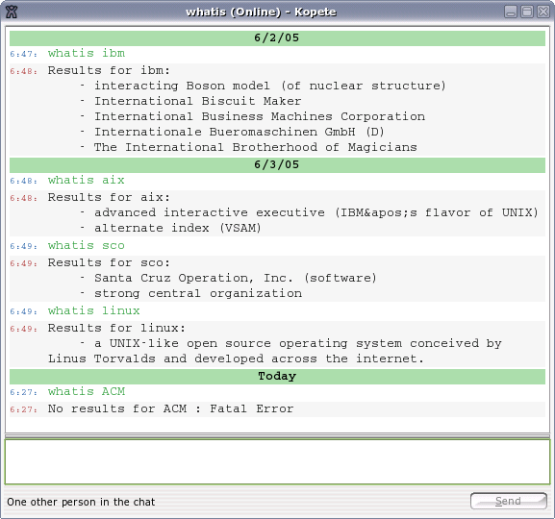This screenshot has width=555, height=519.
Task: Select the 'whatis ibm' message
Action: coord(87,54)
